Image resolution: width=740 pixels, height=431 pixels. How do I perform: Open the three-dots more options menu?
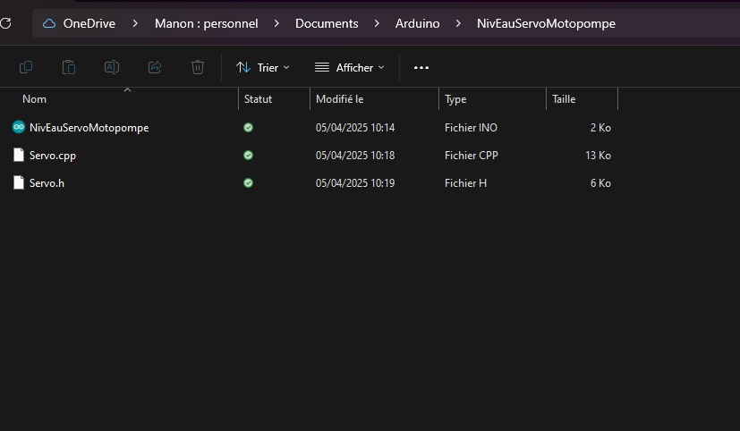pos(421,67)
